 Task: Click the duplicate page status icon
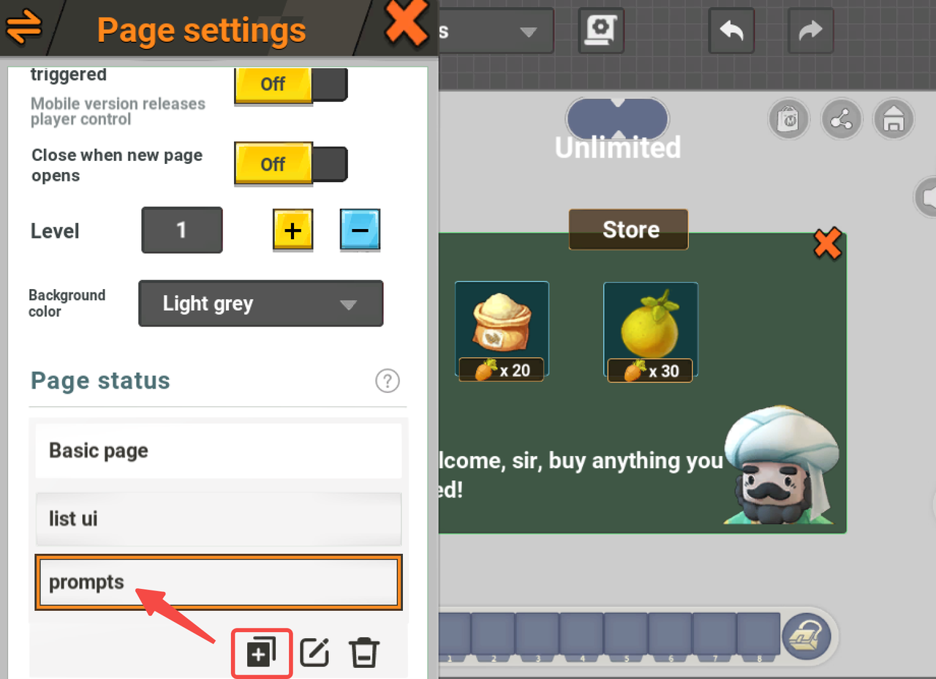(262, 652)
